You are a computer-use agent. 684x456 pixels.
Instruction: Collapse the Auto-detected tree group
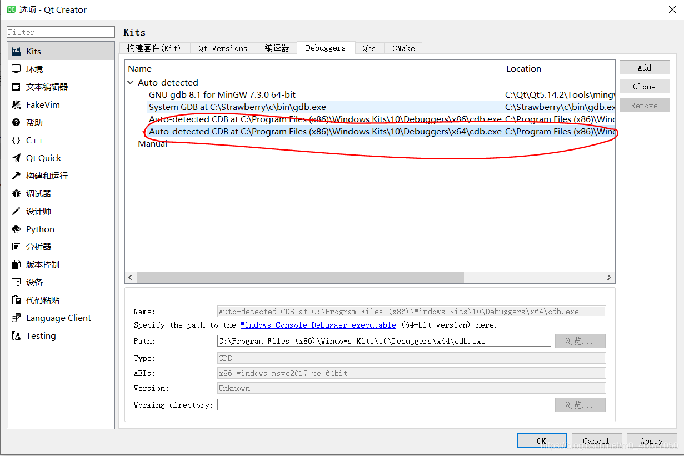pos(131,82)
